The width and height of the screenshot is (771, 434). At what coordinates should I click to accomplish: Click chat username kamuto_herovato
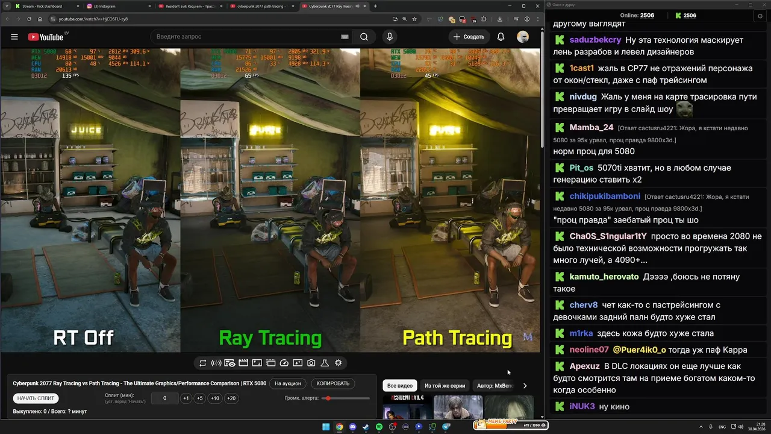point(604,277)
